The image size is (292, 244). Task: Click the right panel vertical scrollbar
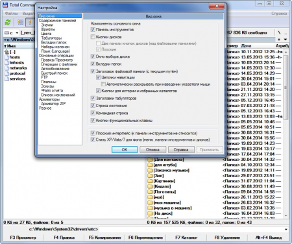click(x=286, y=134)
